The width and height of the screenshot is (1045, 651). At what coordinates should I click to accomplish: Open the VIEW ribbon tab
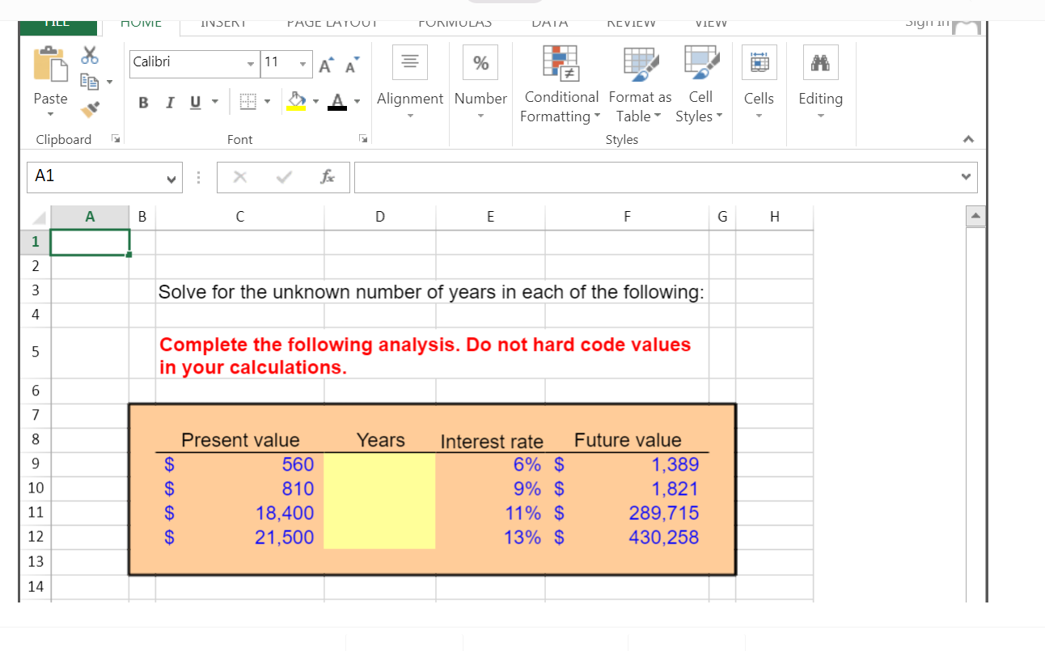pyautogui.click(x=711, y=23)
